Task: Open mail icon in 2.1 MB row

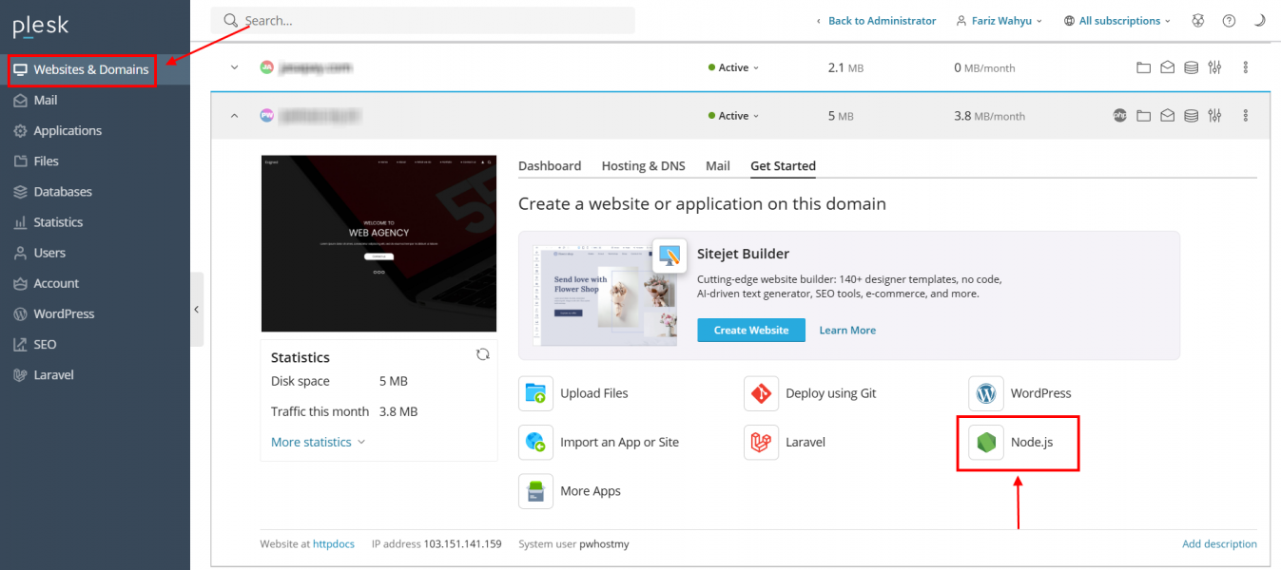Action: pos(1167,67)
